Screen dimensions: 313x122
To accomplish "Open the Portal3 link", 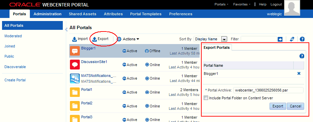I will click(x=87, y=117).
